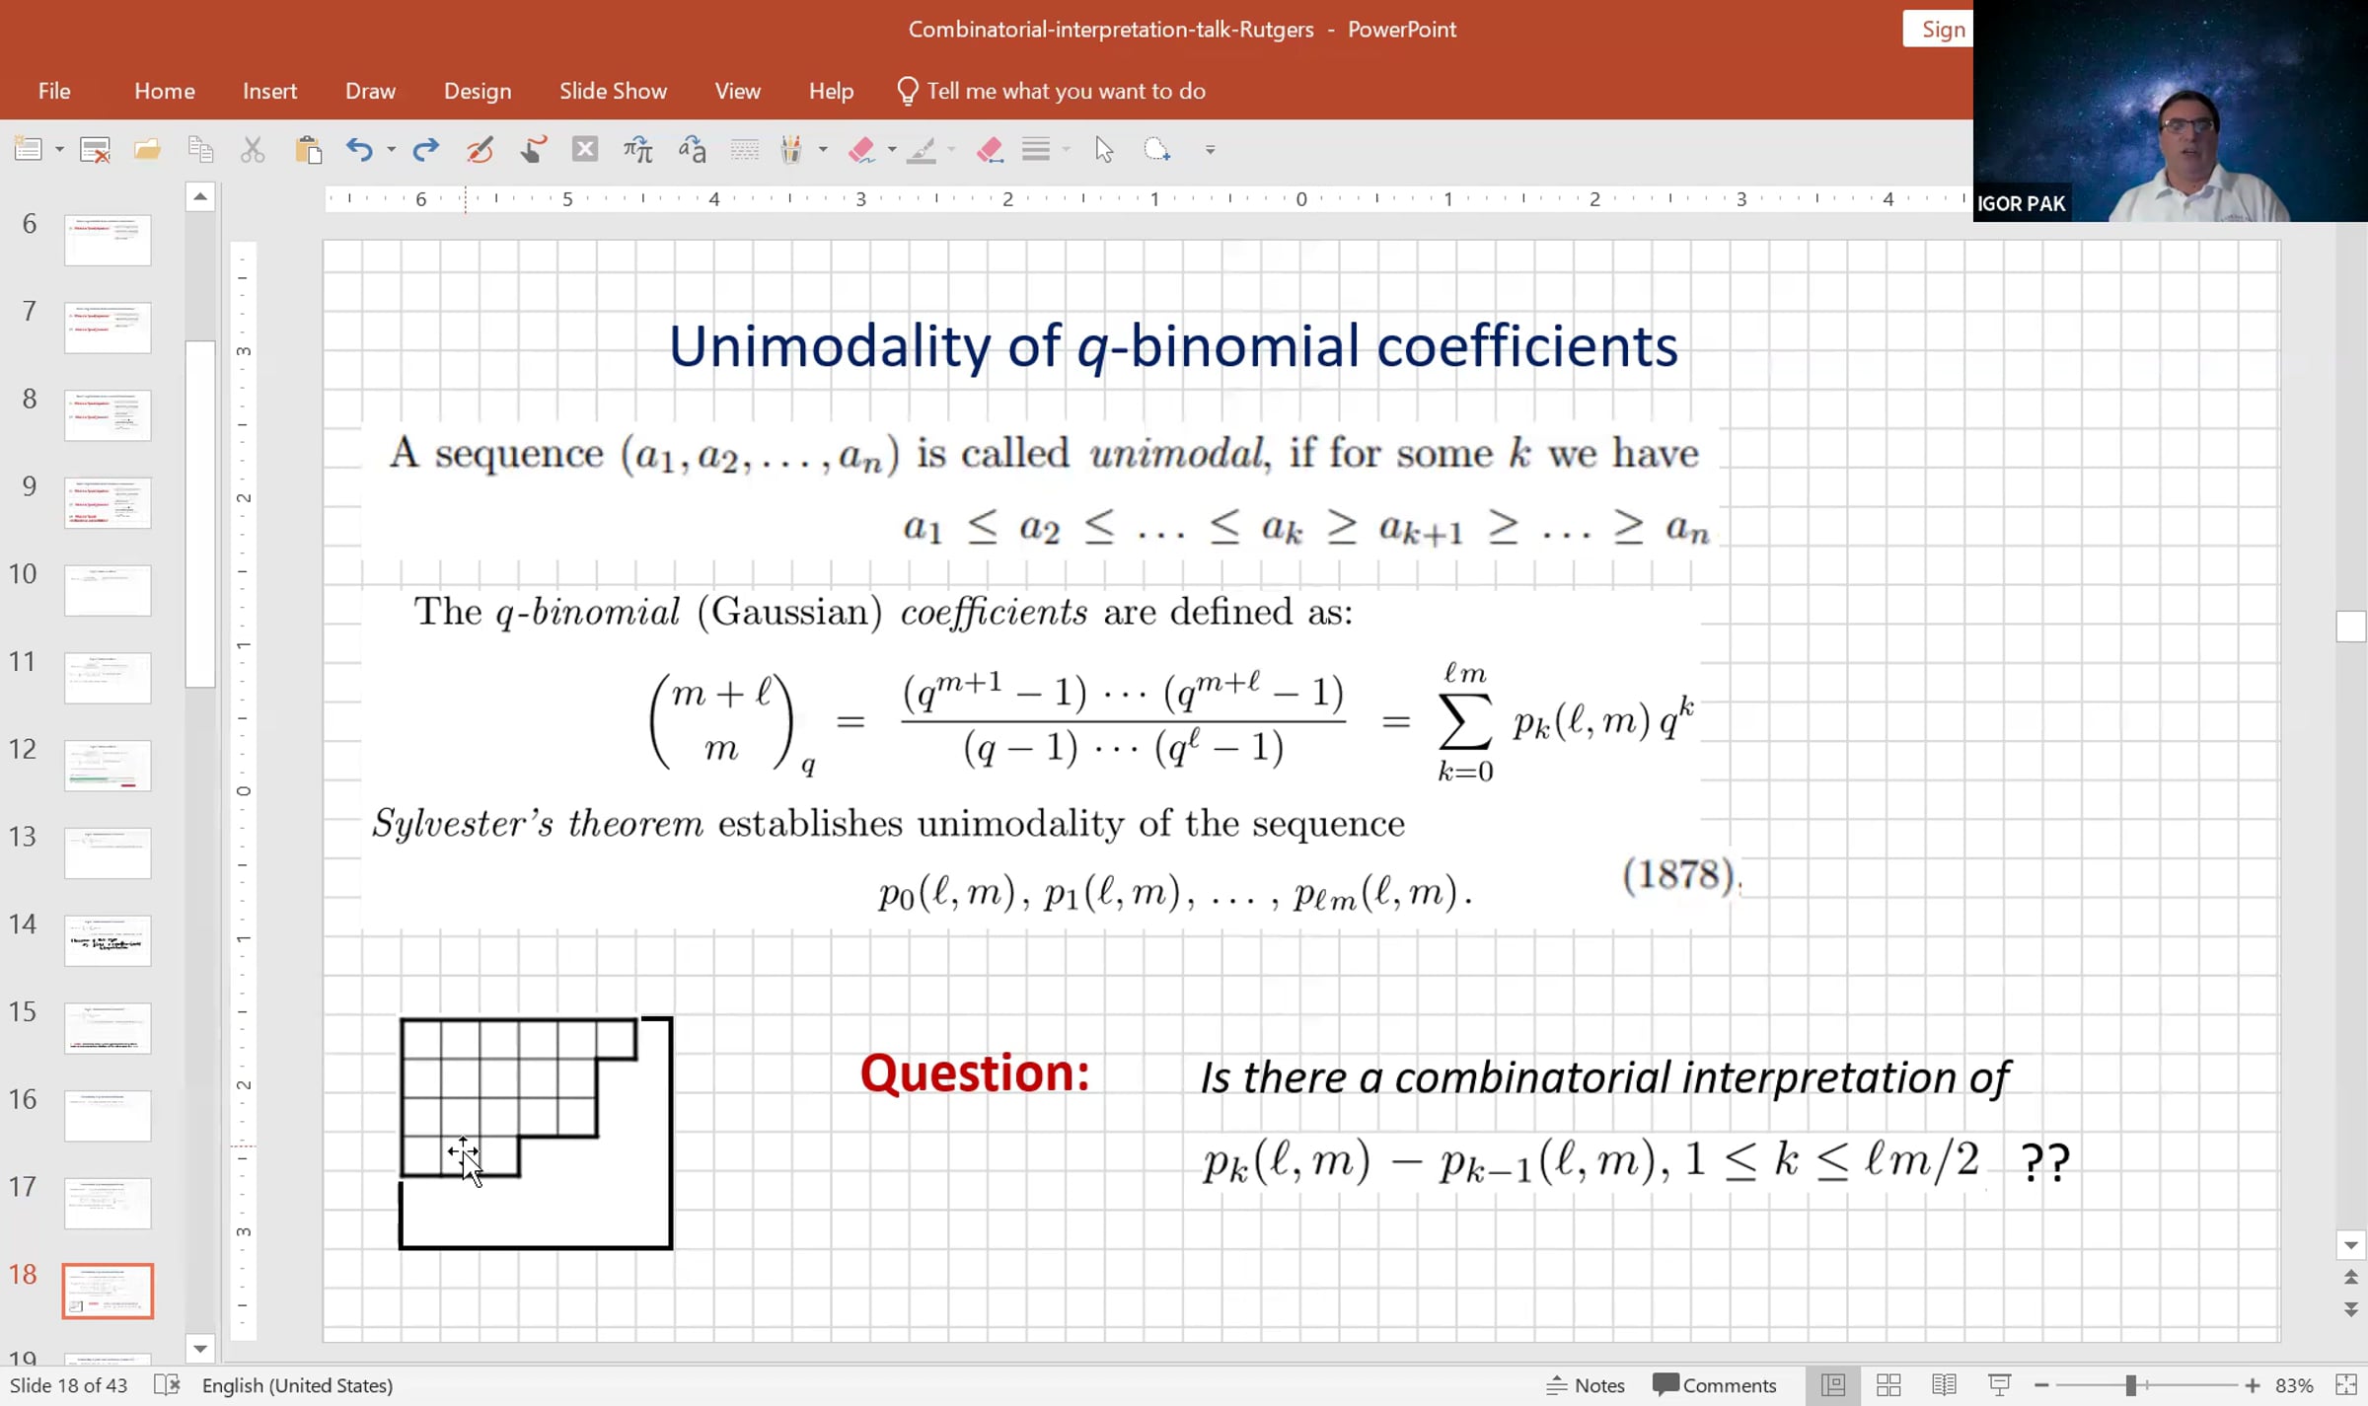Start Slide Show from status bar
Screen dimensions: 2368x1406
(x=2000, y=1385)
